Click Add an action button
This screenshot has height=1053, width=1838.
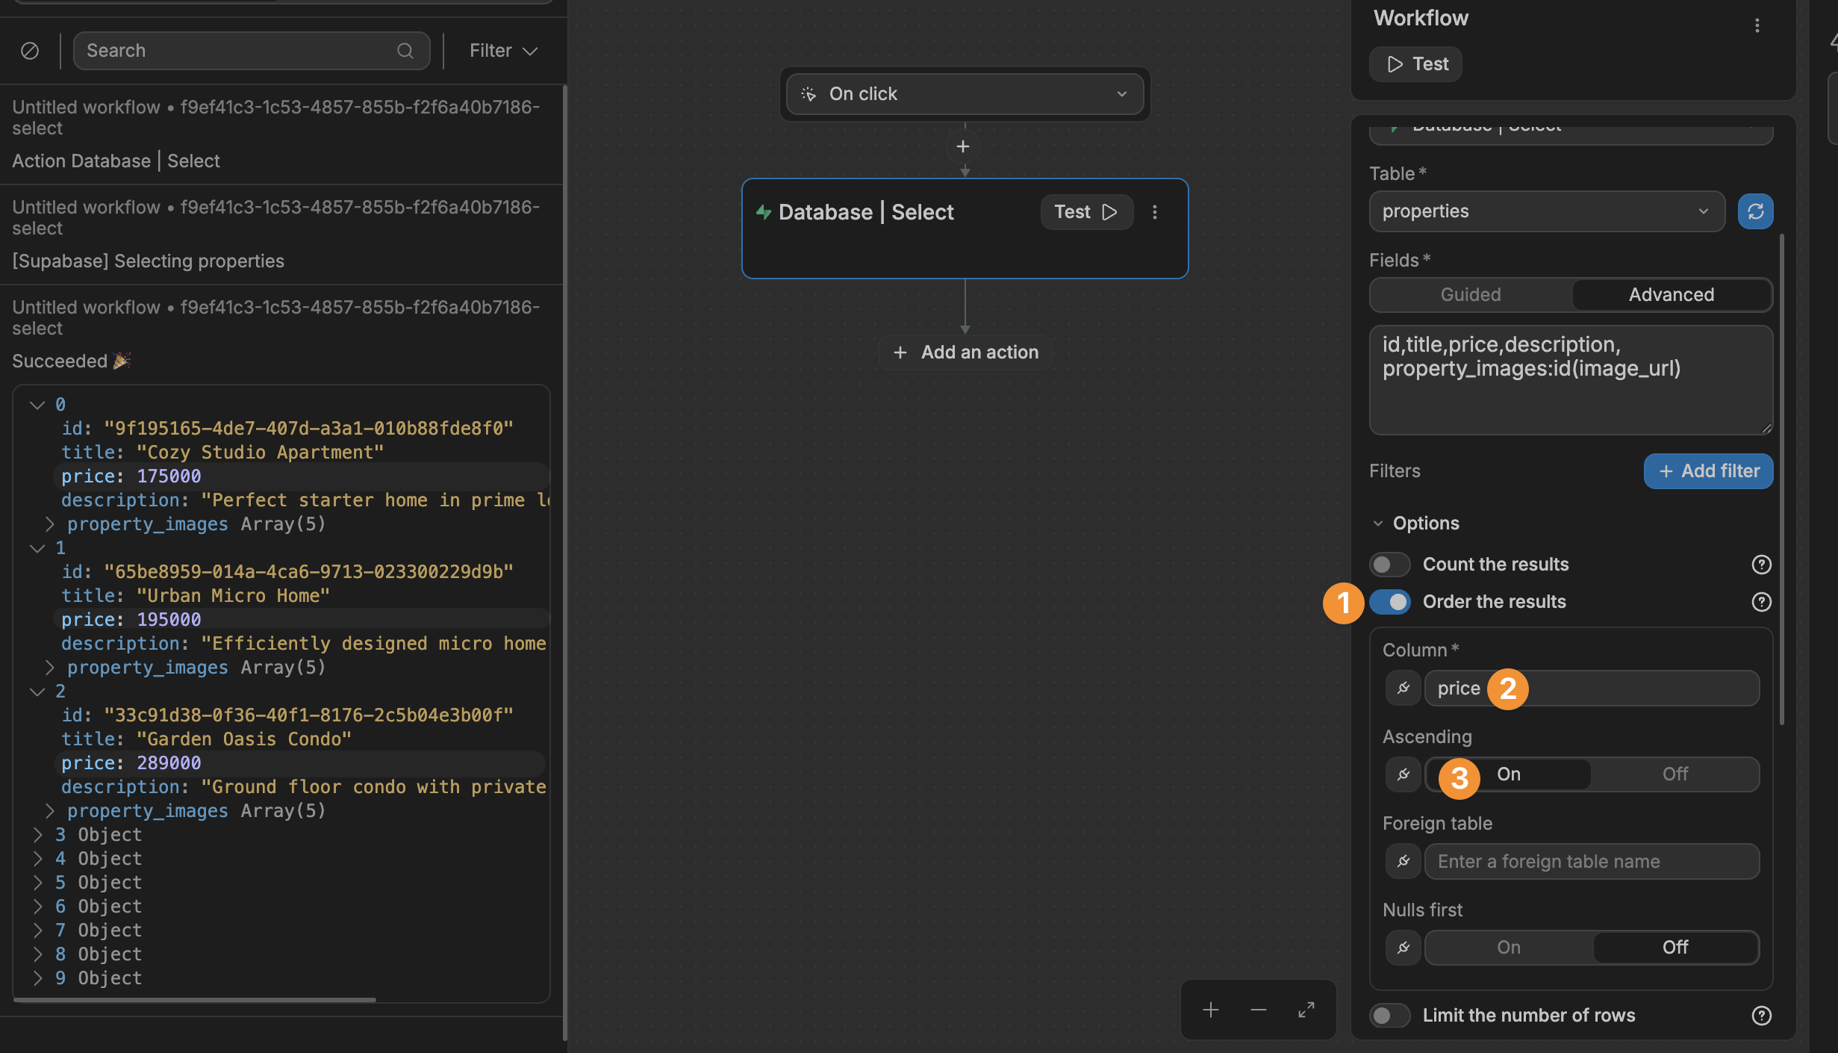coord(965,352)
